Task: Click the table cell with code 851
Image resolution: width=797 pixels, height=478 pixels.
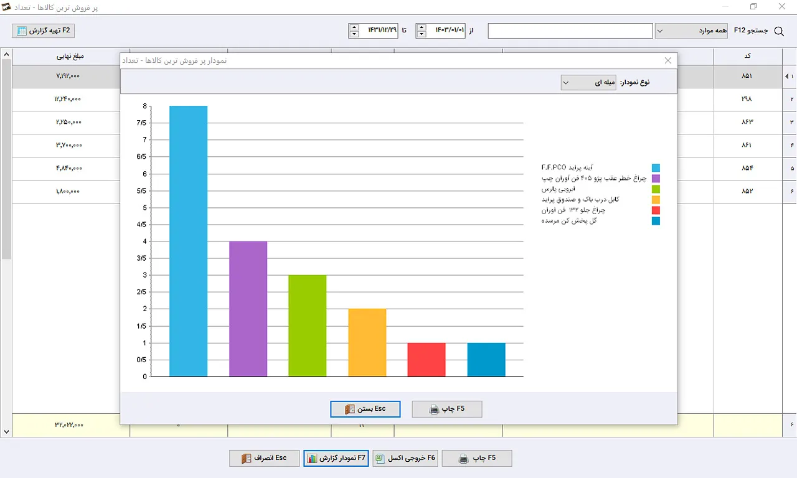Action: click(x=747, y=76)
